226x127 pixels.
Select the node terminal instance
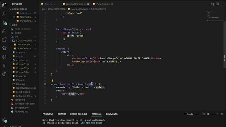click(189, 114)
